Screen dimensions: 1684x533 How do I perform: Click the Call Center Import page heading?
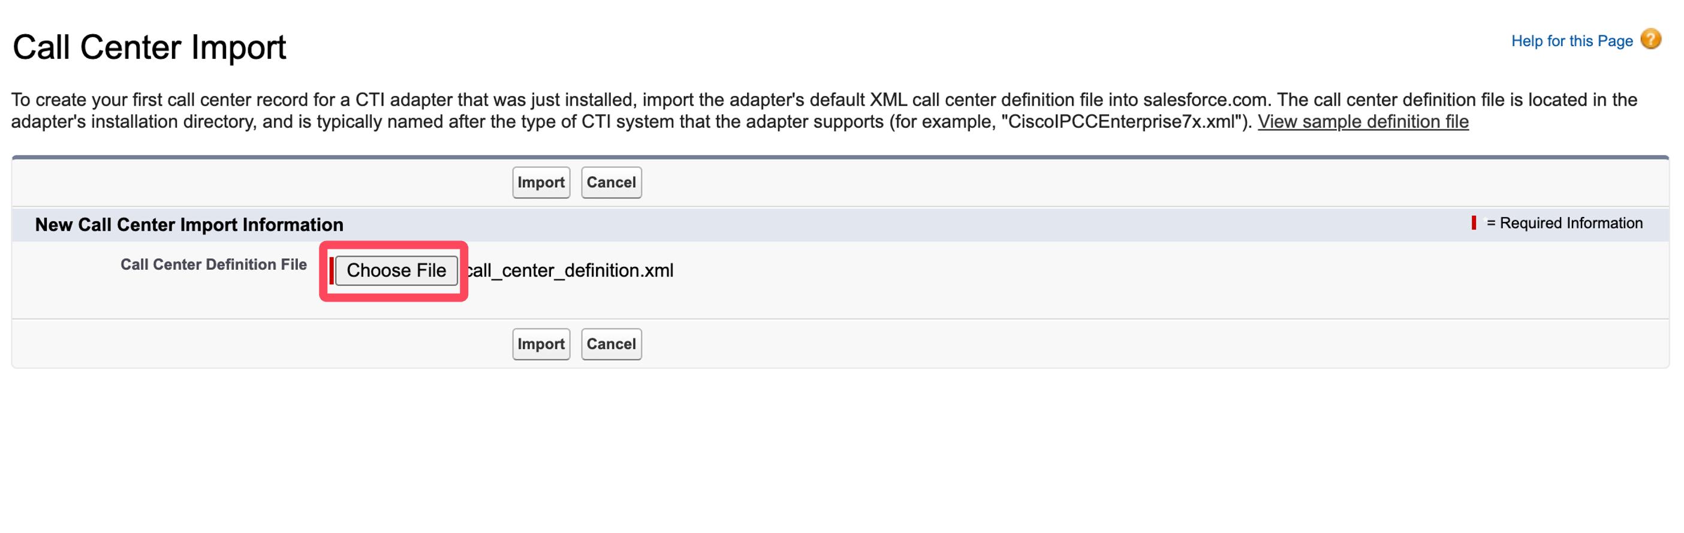(149, 48)
